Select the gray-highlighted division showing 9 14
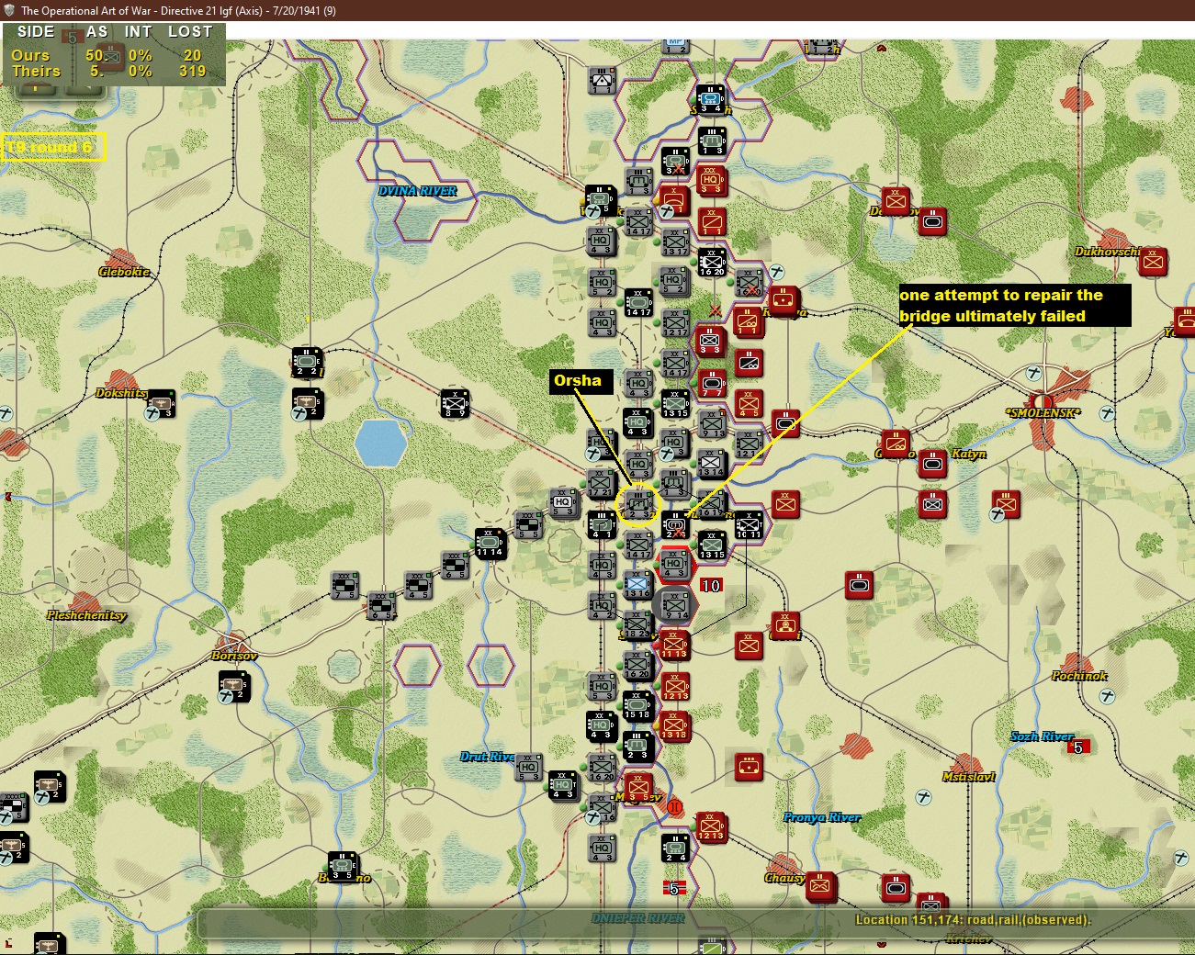This screenshot has height=955, width=1195. click(x=675, y=606)
